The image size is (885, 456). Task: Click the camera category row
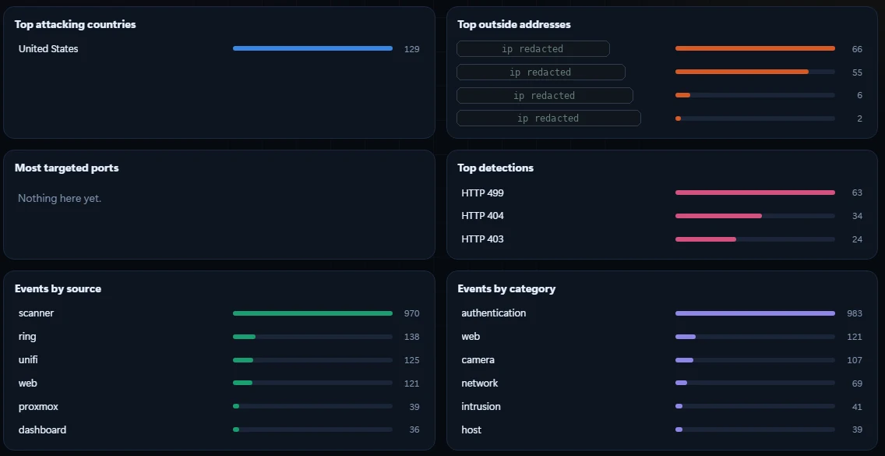[661, 360]
